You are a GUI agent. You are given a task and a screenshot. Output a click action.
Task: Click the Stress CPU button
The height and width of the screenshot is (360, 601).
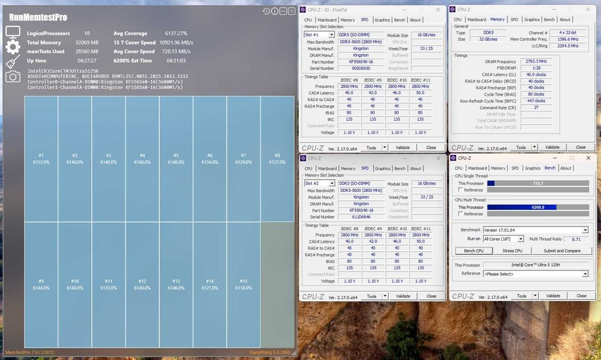coord(513,251)
